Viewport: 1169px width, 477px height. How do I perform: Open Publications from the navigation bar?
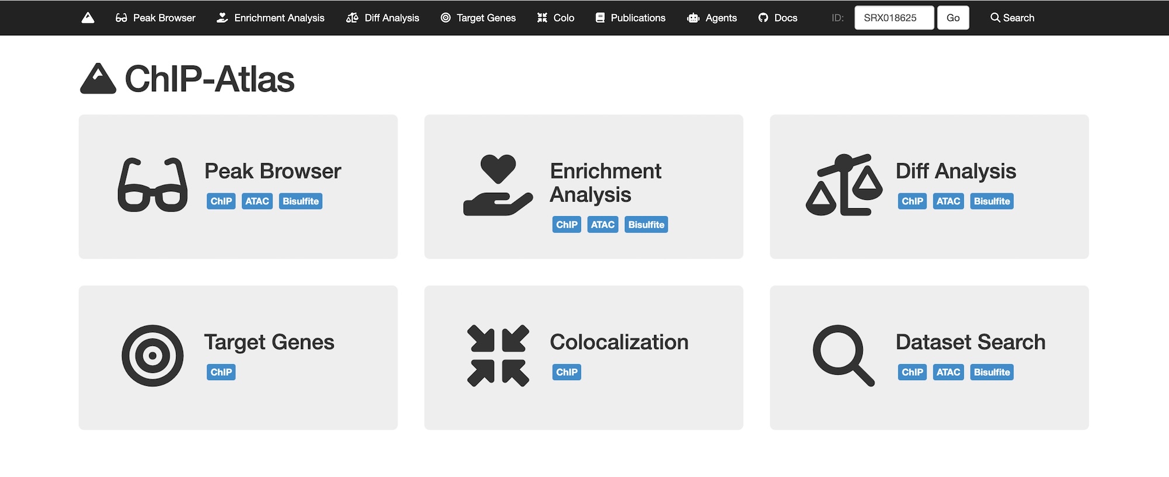630,18
